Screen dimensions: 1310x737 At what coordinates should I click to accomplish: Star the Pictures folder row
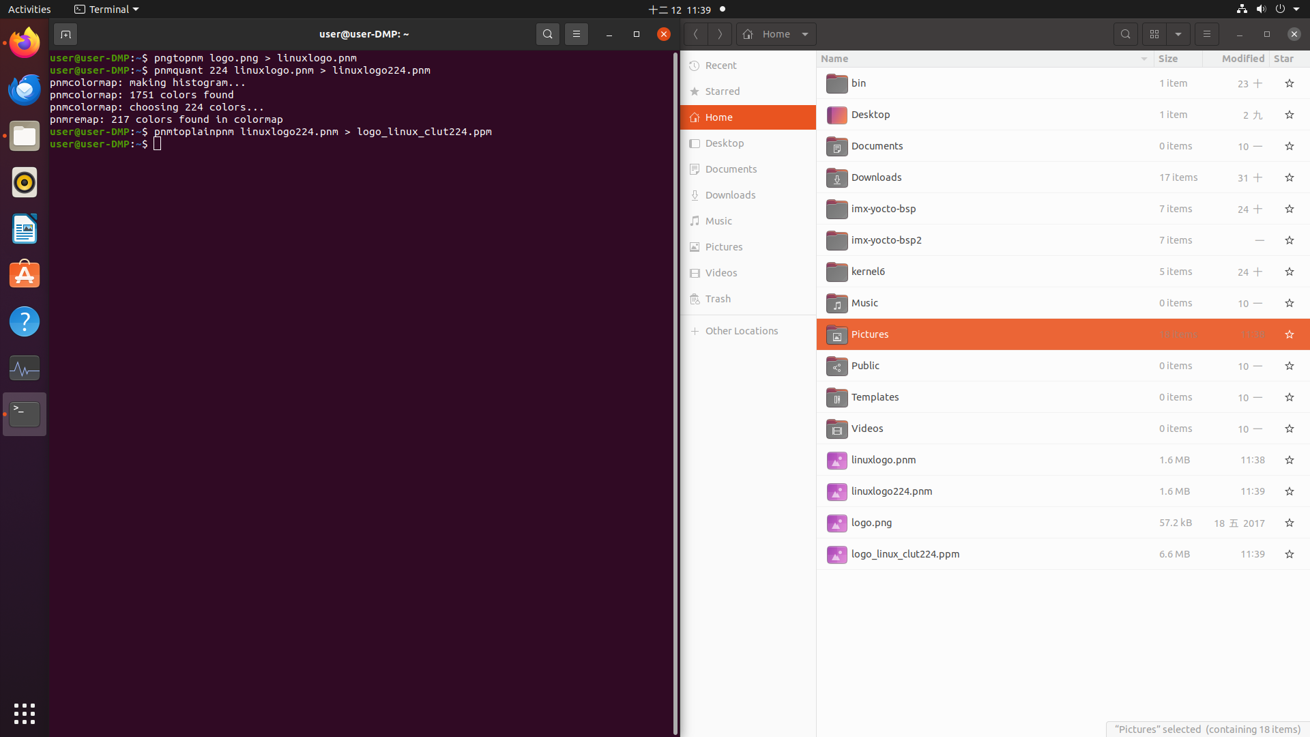1290,334
